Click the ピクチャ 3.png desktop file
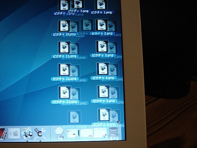 [x=102, y=47]
